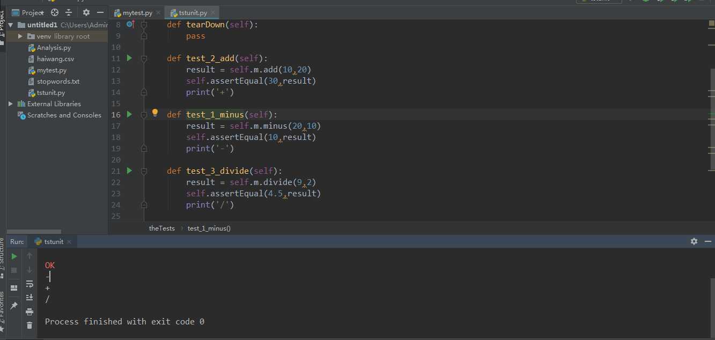This screenshot has height=340, width=715.
Task: Click 'Process finished with exit code 0'
Action: click(124, 322)
